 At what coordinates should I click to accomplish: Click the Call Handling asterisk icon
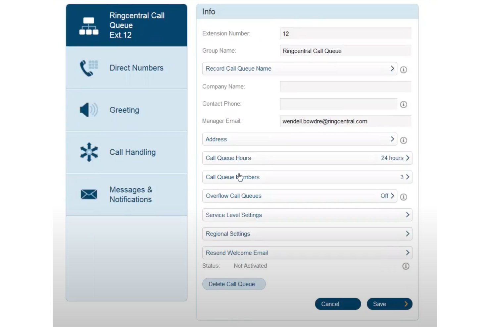point(88,152)
